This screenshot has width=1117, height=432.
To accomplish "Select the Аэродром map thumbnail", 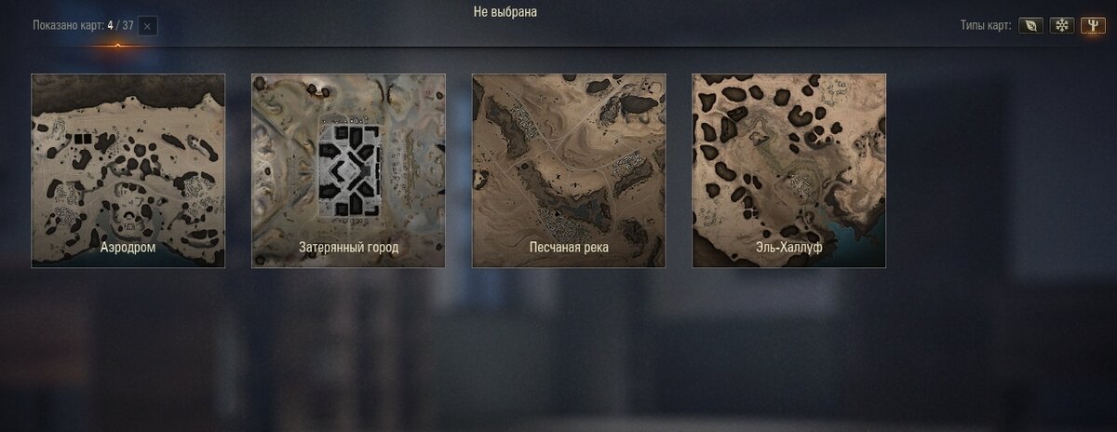I will click(x=128, y=170).
